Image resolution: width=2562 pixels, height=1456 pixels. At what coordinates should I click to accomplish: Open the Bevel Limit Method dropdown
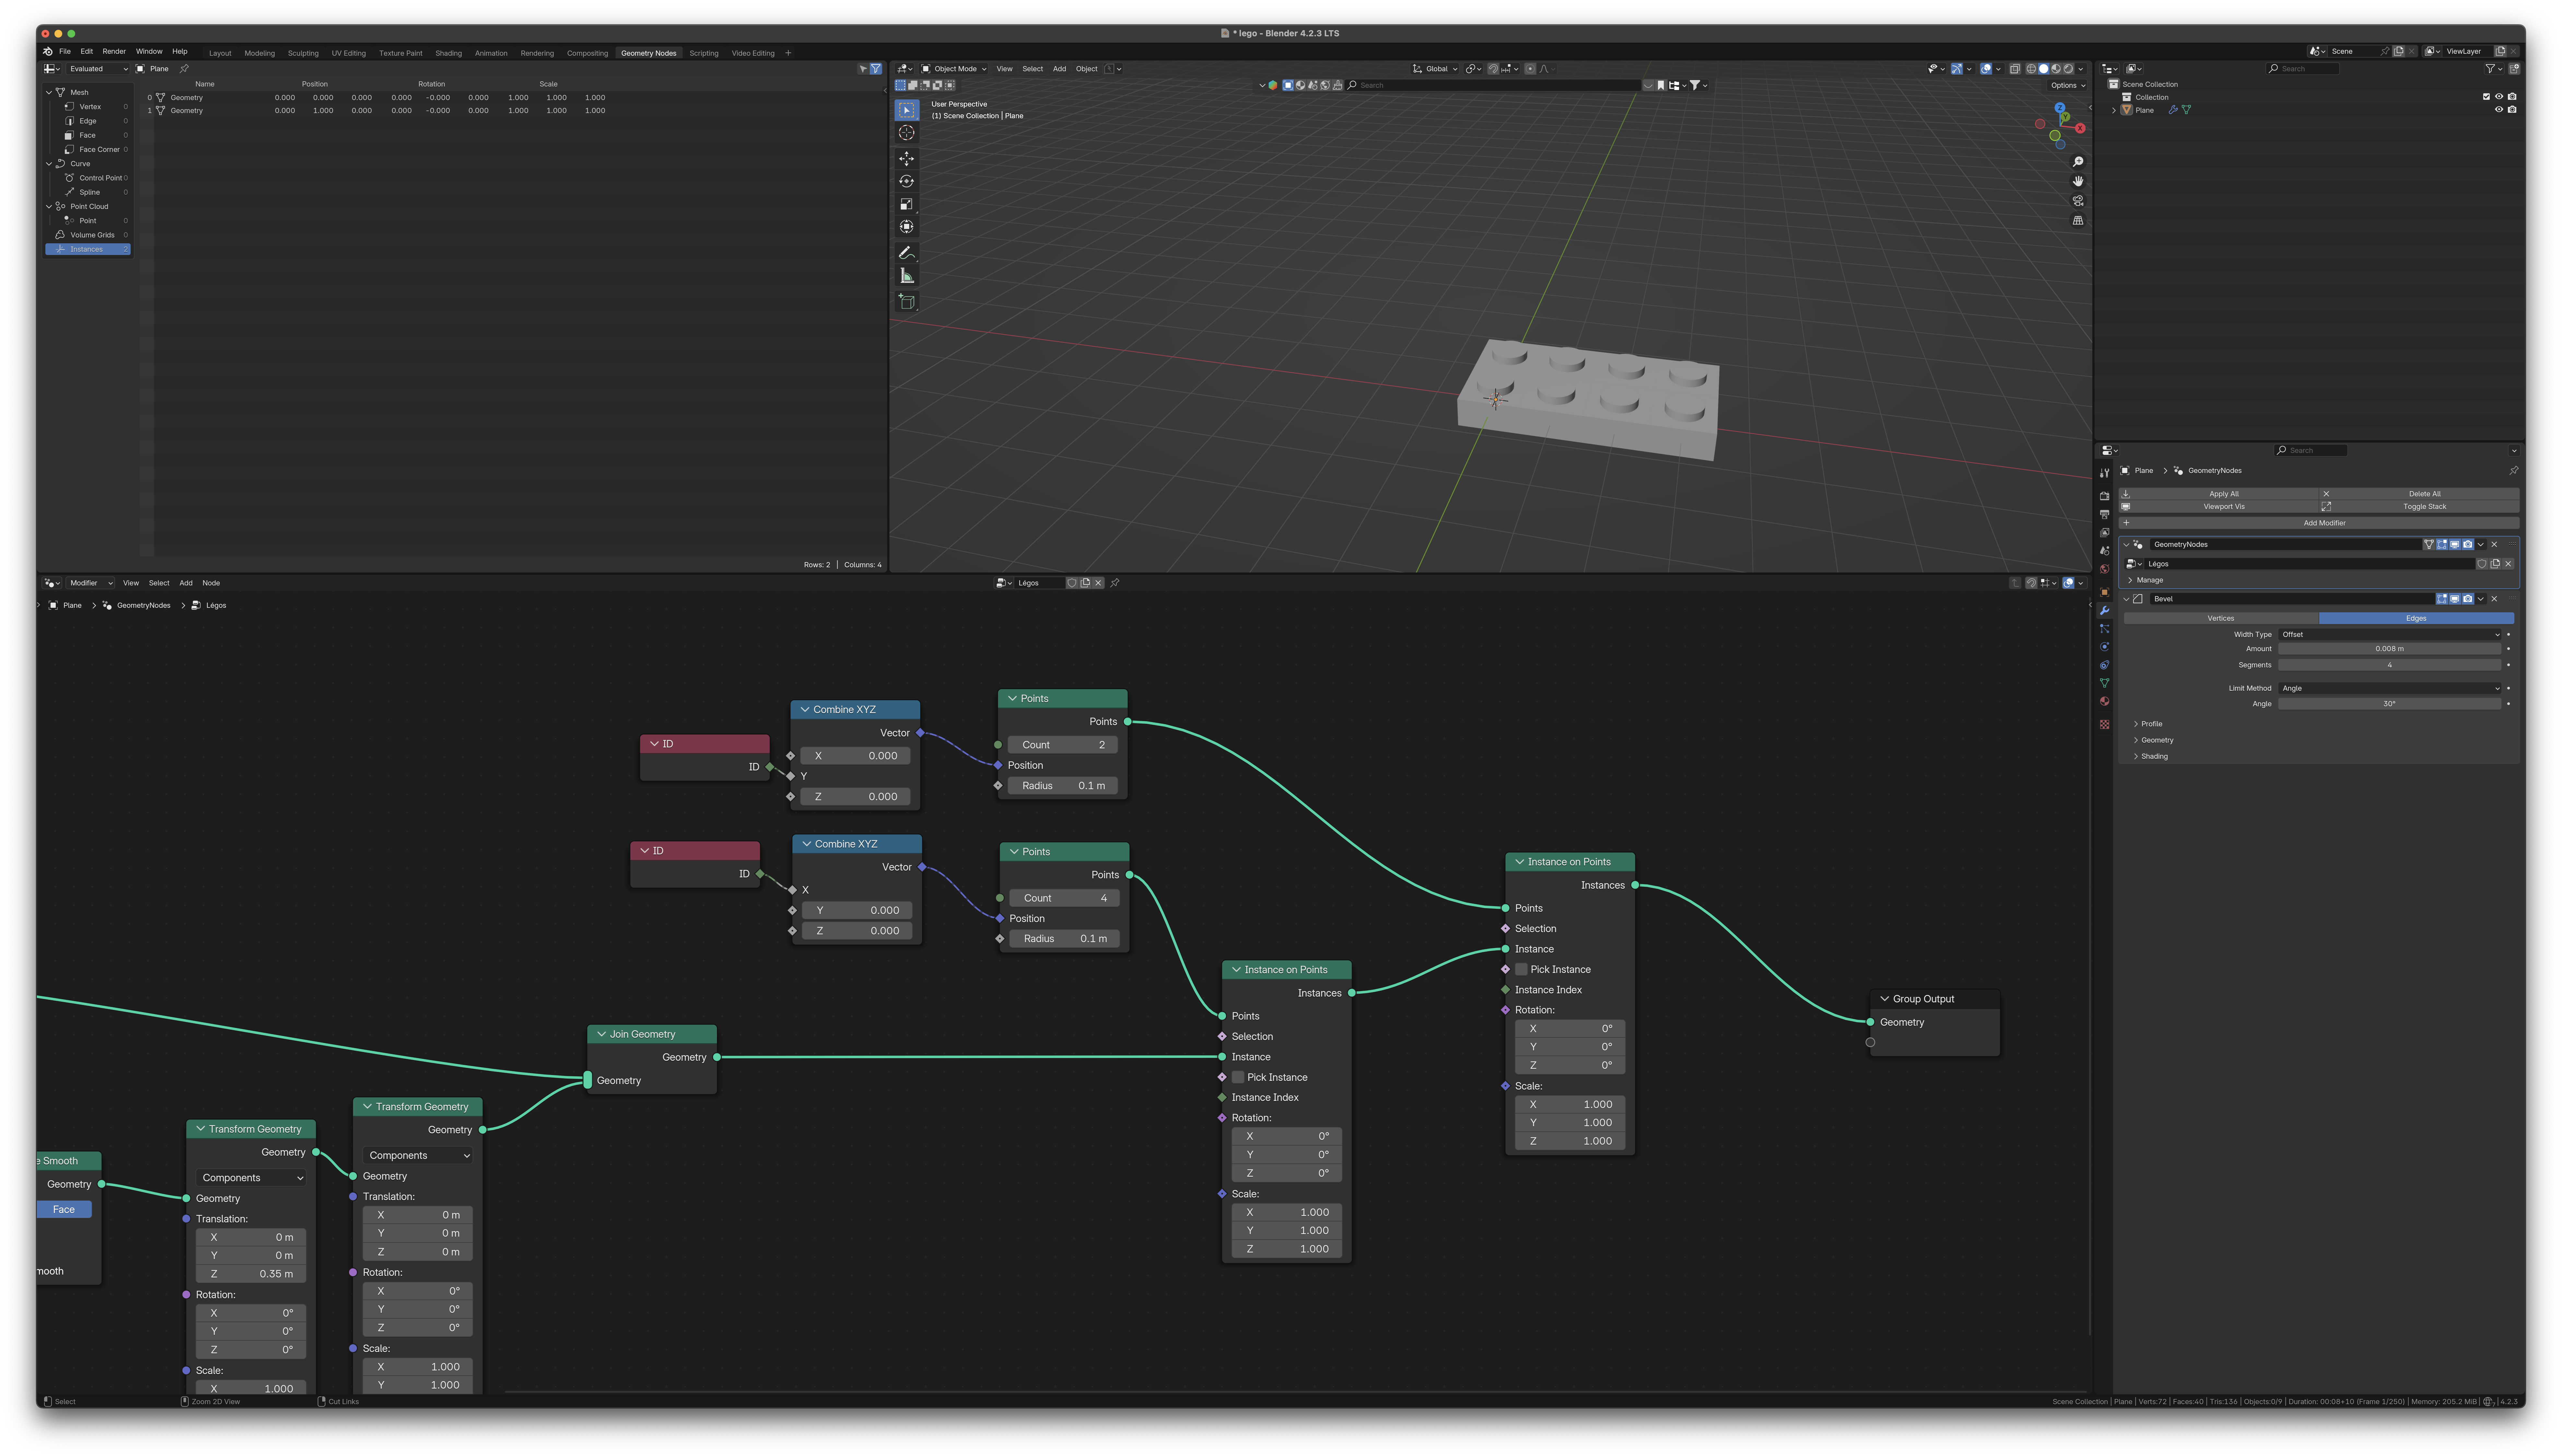pyautogui.click(x=2390, y=688)
